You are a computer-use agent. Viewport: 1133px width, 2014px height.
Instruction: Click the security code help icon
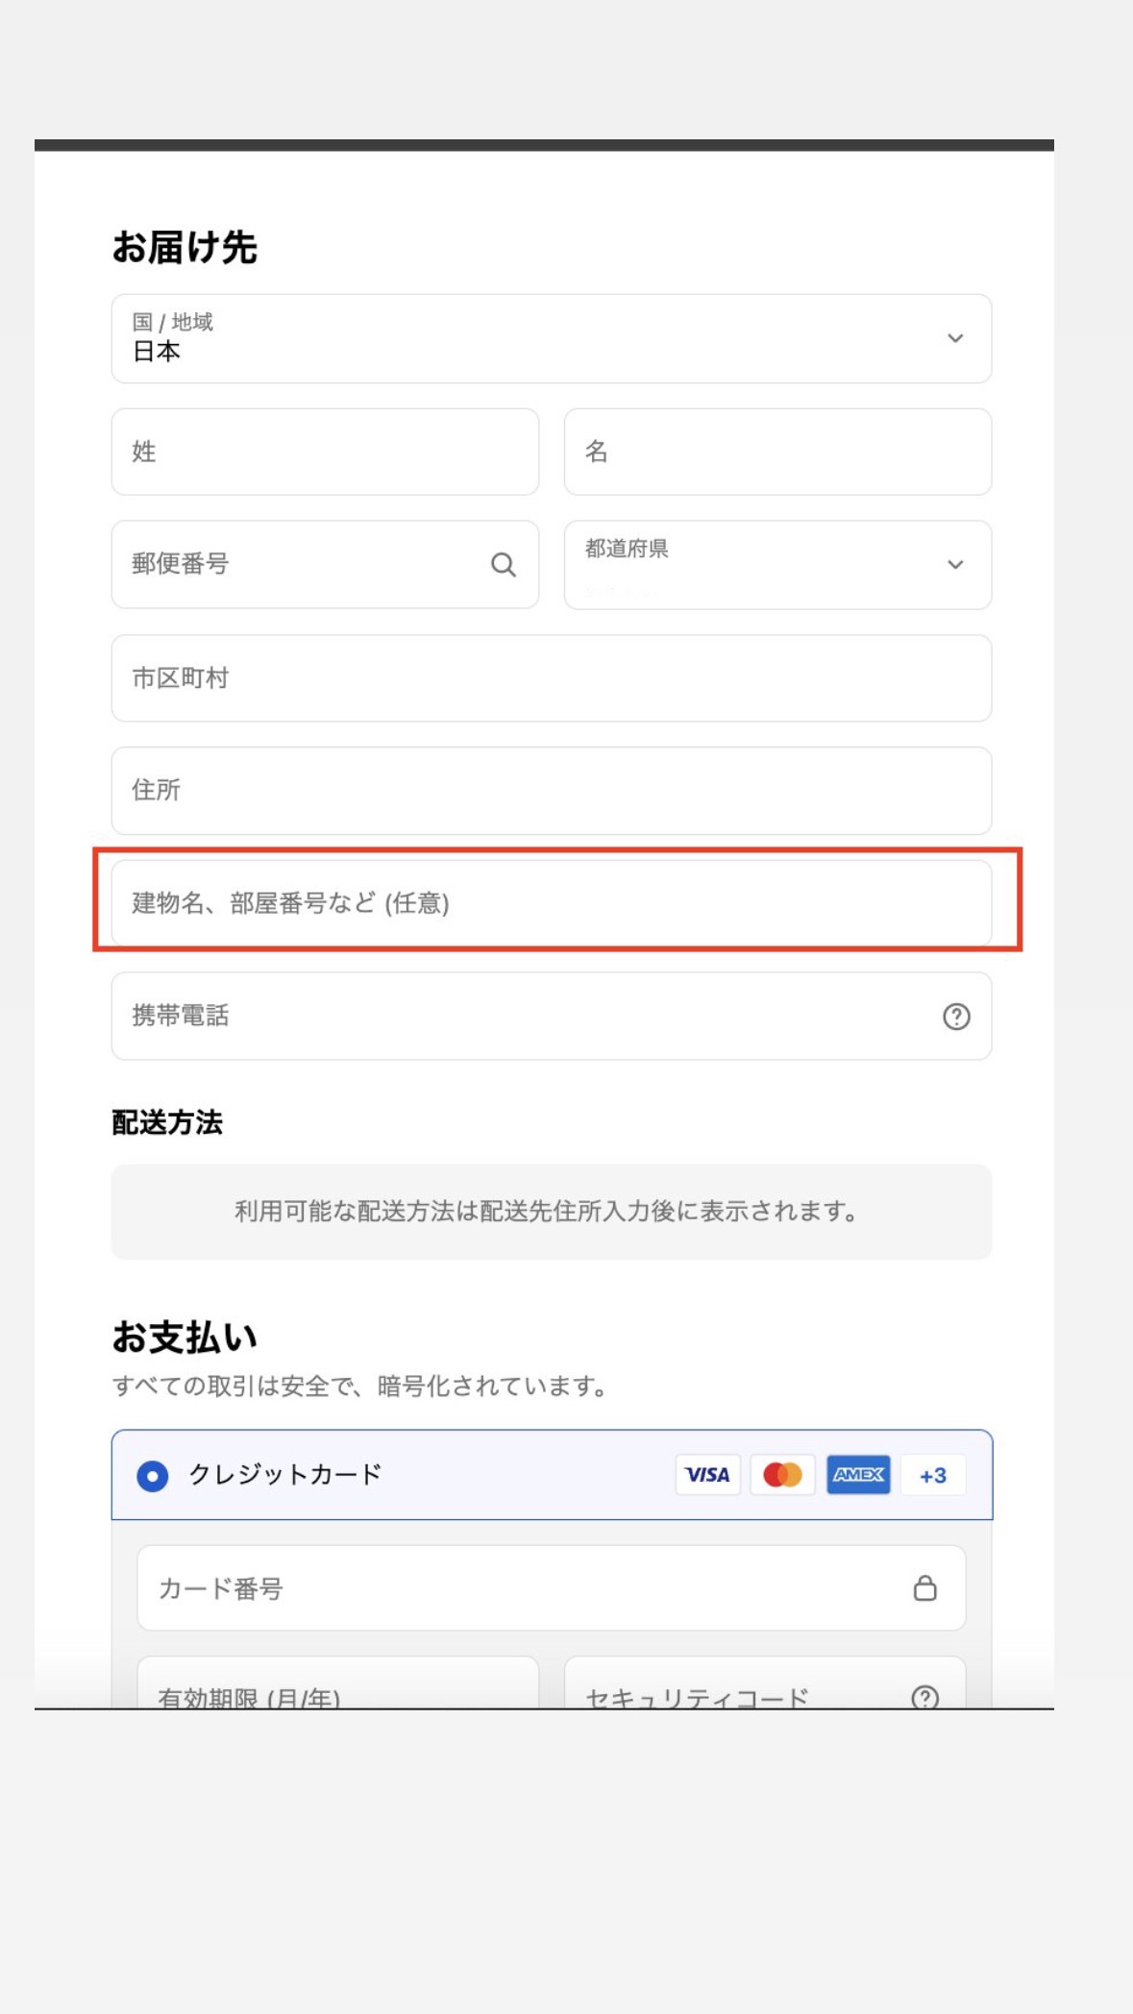click(924, 1697)
